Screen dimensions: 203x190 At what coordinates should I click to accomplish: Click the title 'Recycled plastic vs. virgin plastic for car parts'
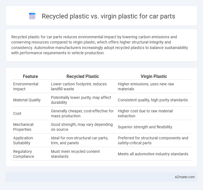click(x=108, y=16)
